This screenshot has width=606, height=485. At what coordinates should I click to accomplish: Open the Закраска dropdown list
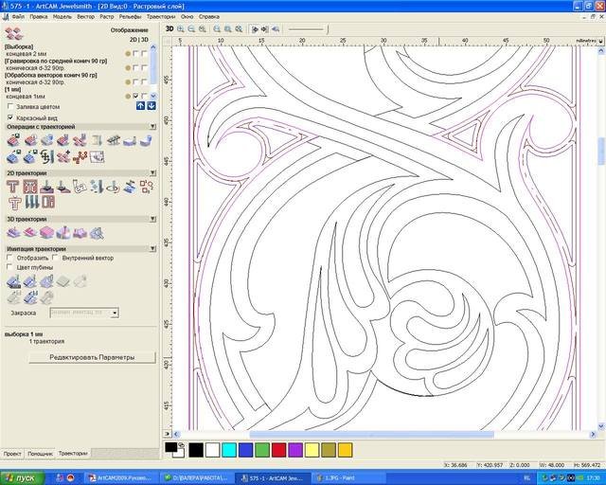pos(115,312)
